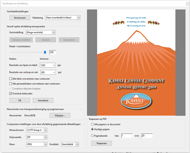Click the Wijzigen... color space button
This screenshot has width=190, height=153.
click(60, 116)
